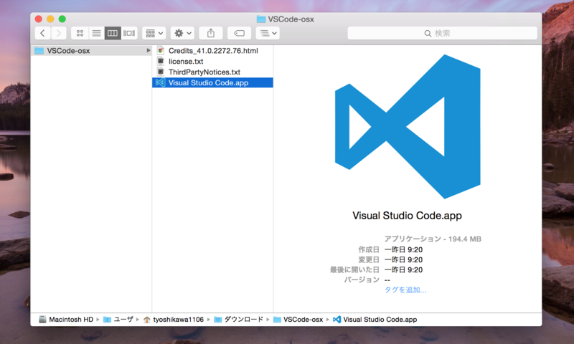Select Credits_41.0.2272.76.html file
The height and width of the screenshot is (344, 574).
[x=212, y=50]
